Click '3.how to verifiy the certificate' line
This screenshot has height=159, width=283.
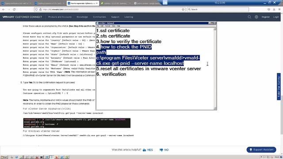click(129, 42)
